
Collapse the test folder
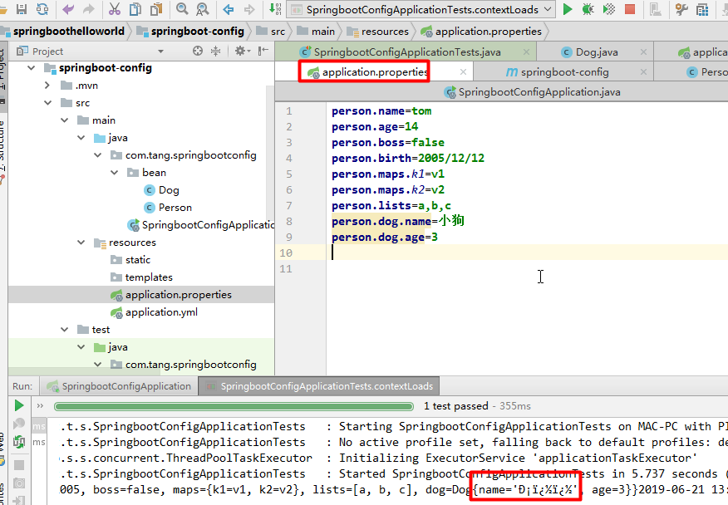pos(65,330)
